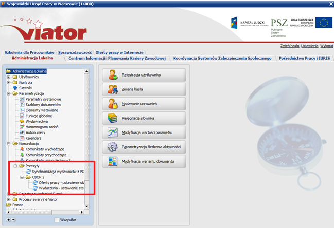Image resolution: width=334 pixels, height=228 pixels.
Task: Toggle the Wszystkie checkbox
Action: click(57, 220)
